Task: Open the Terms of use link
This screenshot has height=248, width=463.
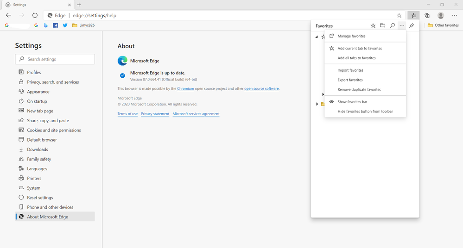Action: [127, 114]
